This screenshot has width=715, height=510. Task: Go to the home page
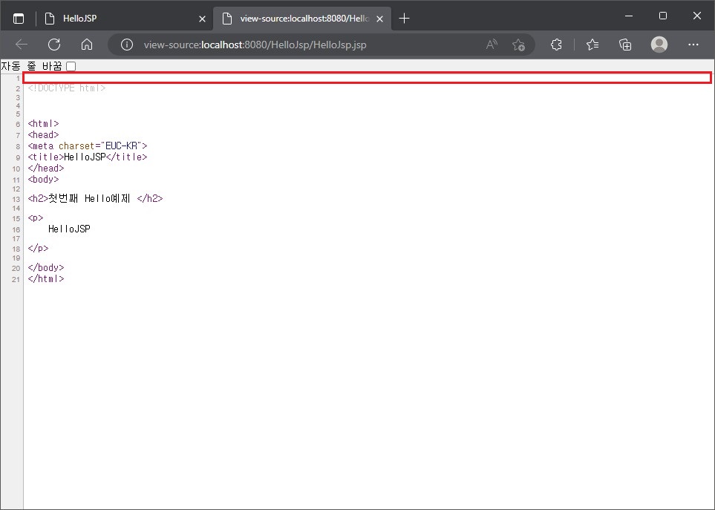87,45
